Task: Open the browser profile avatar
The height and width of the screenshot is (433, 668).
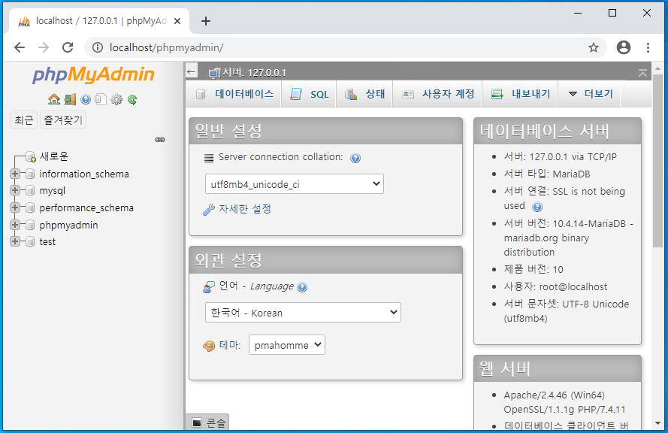Action: 623,47
